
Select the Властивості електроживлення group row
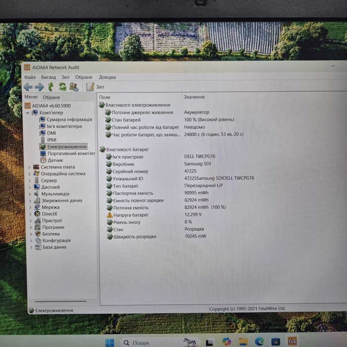pos(134,105)
